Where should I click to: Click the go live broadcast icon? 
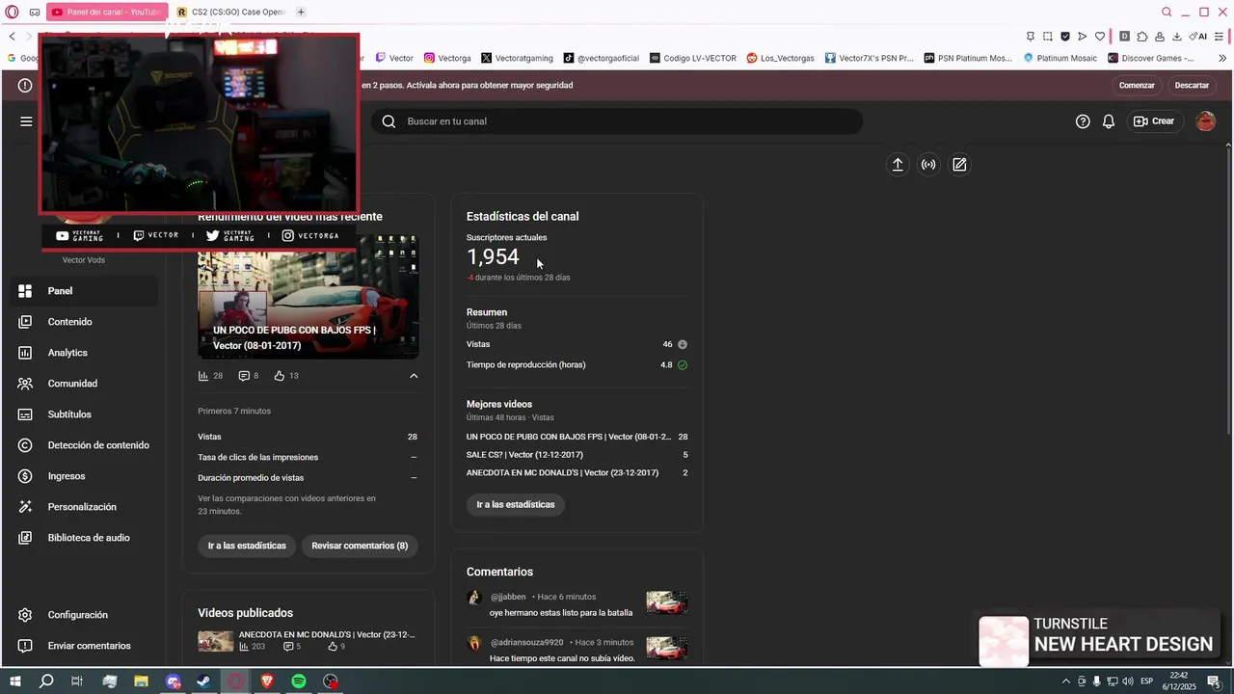[x=928, y=165]
